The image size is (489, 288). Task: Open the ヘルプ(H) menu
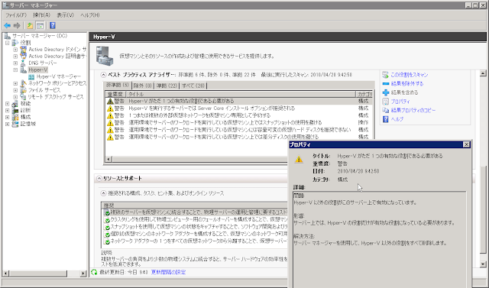(90, 15)
